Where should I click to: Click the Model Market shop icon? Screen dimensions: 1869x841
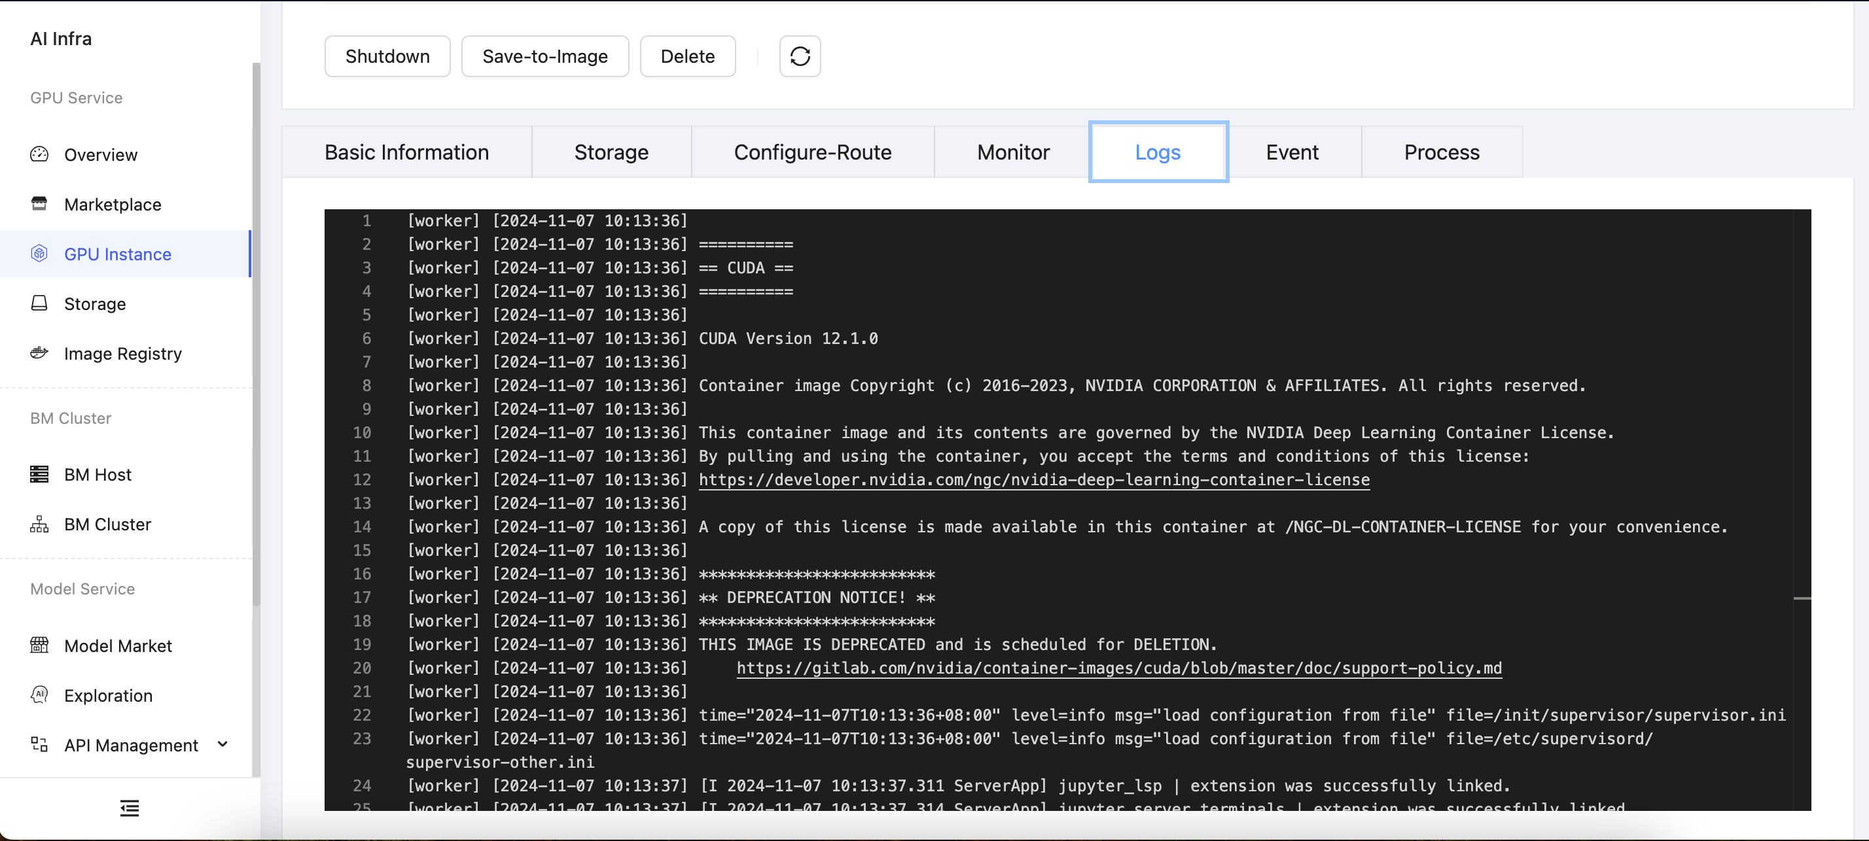(39, 645)
